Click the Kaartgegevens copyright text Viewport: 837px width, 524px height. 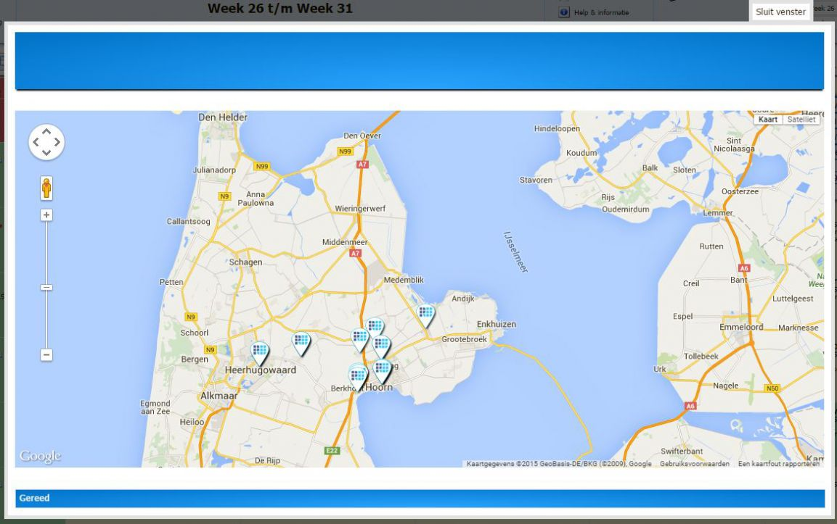tap(559, 464)
